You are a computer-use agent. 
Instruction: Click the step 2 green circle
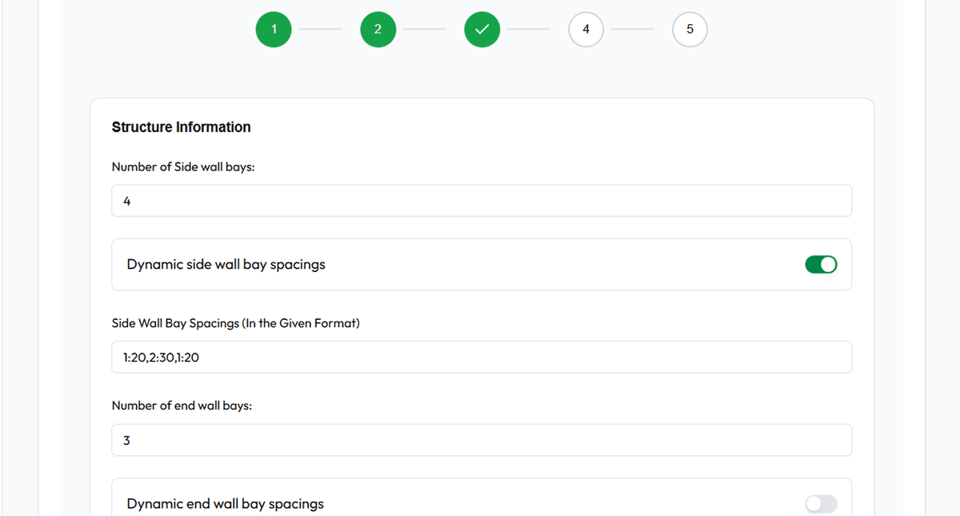(378, 30)
